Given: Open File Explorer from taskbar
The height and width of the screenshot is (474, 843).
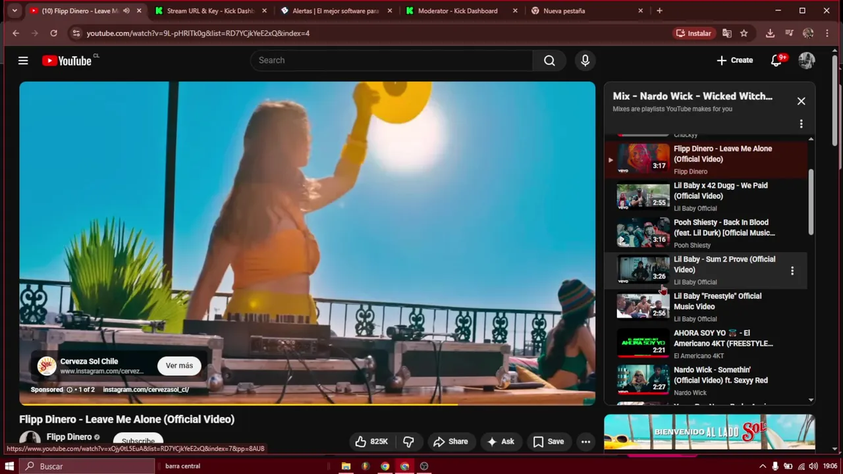Looking at the screenshot, I should (346, 466).
